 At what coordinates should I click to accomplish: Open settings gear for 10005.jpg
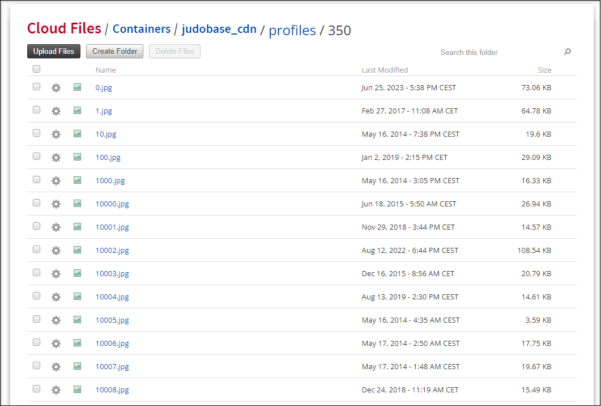(x=56, y=320)
